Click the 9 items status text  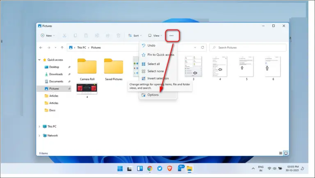[x=43, y=153]
